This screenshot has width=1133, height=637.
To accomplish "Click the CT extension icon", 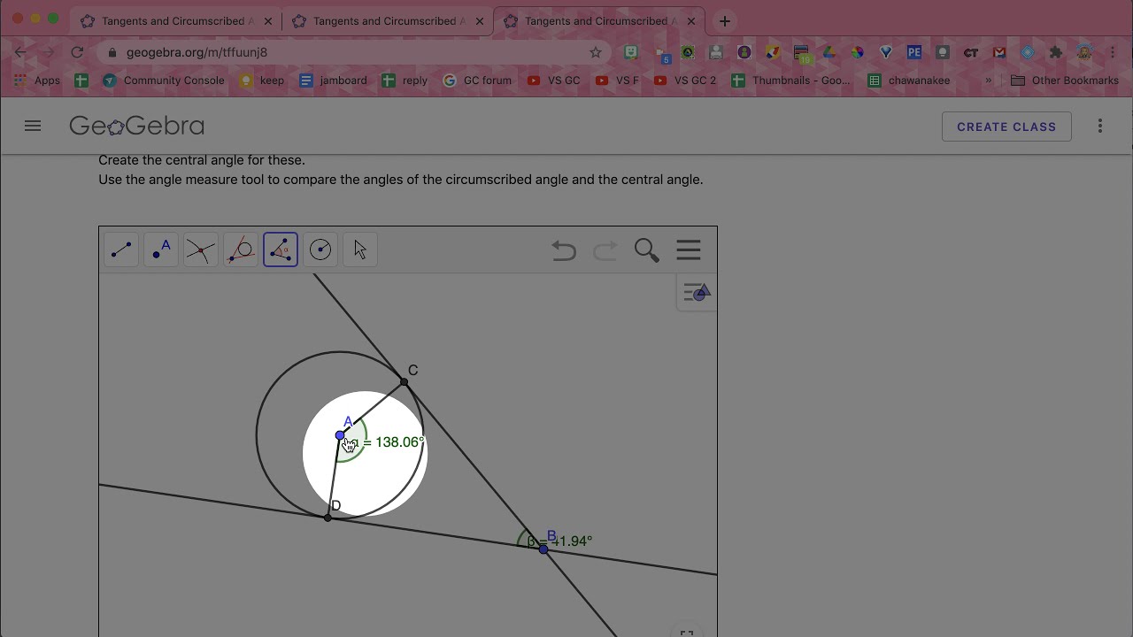I will [971, 53].
